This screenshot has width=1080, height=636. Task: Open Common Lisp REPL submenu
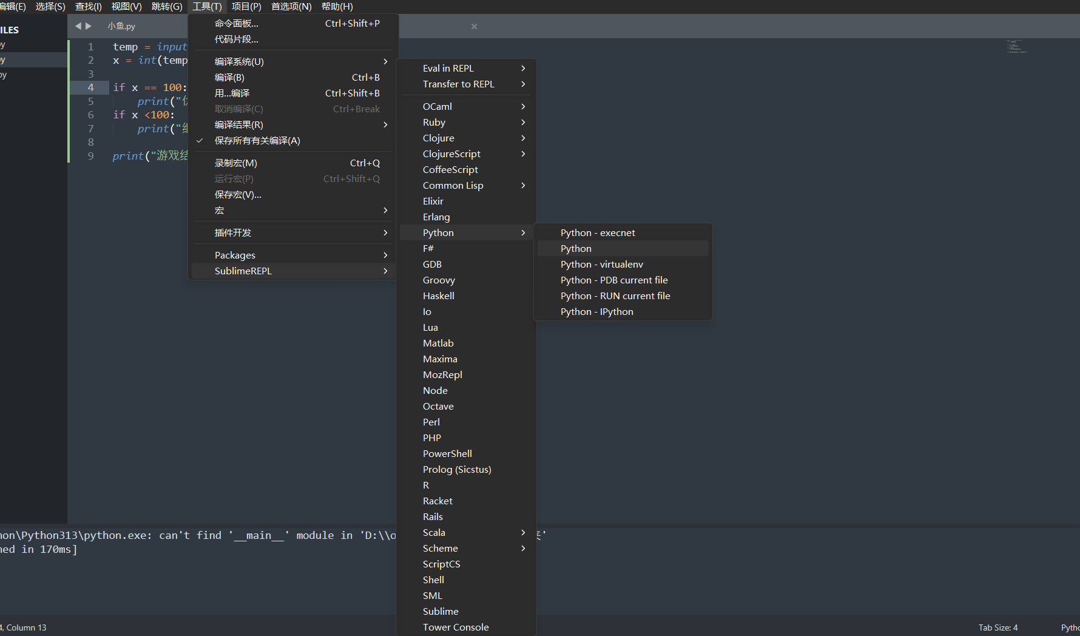point(466,186)
